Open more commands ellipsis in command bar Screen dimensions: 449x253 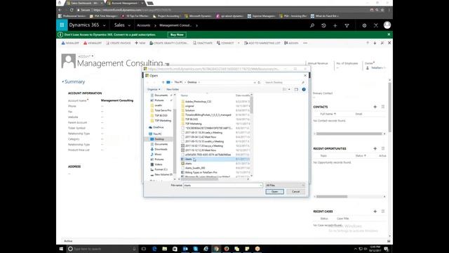coord(305,43)
